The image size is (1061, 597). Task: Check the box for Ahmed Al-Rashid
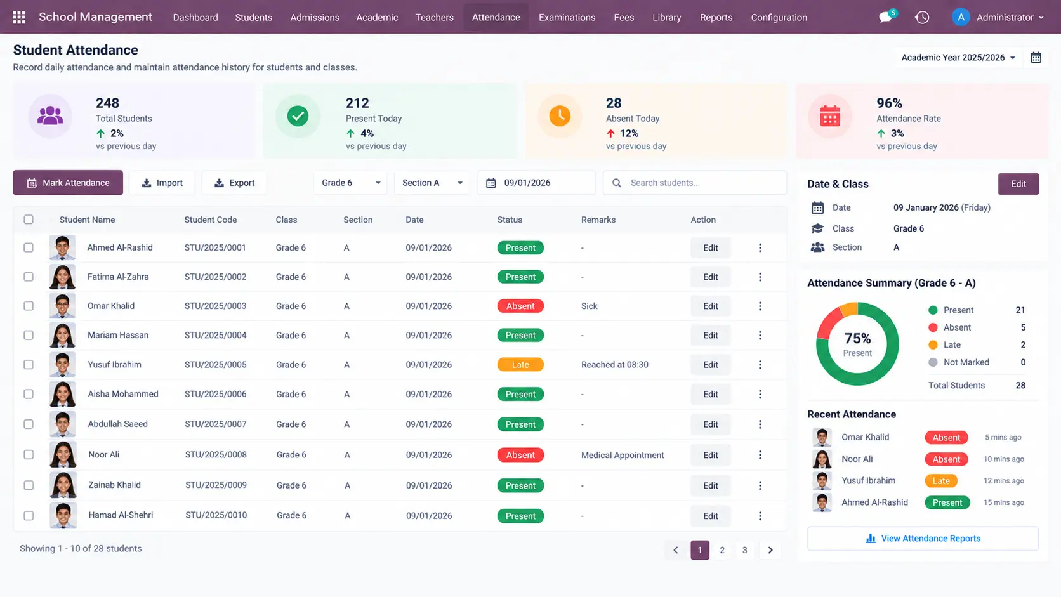(x=29, y=247)
